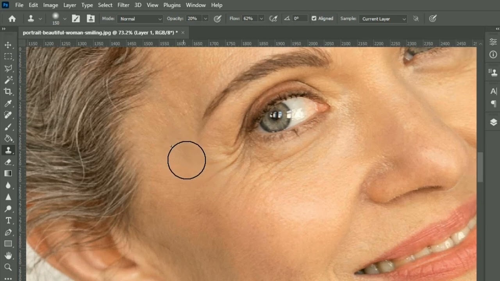Viewport: 500px width, 281px height.
Task: Toggle pressure for size button
Action: tap(433, 18)
